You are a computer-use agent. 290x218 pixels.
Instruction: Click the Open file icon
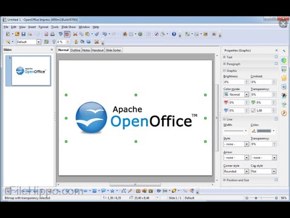[x=18, y=34]
